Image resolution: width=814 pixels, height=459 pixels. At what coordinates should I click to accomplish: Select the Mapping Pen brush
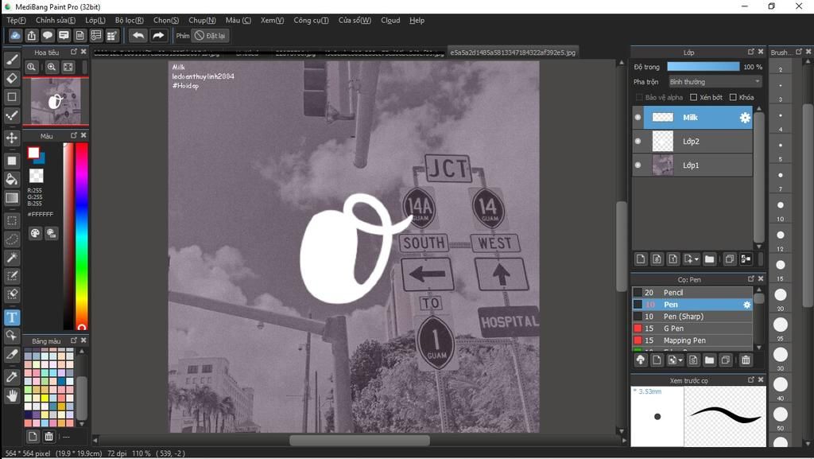coord(692,340)
